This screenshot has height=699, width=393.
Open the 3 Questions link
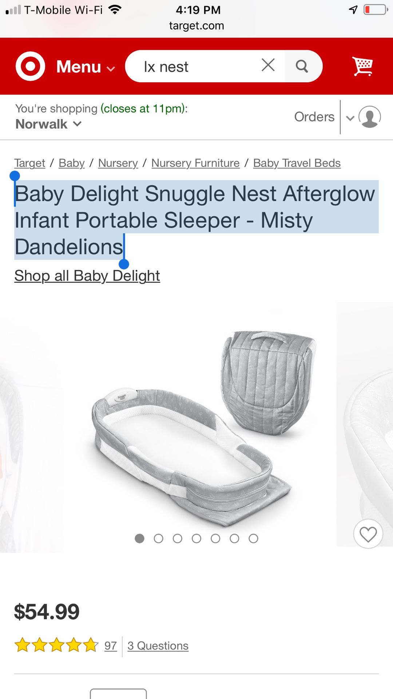(x=158, y=645)
